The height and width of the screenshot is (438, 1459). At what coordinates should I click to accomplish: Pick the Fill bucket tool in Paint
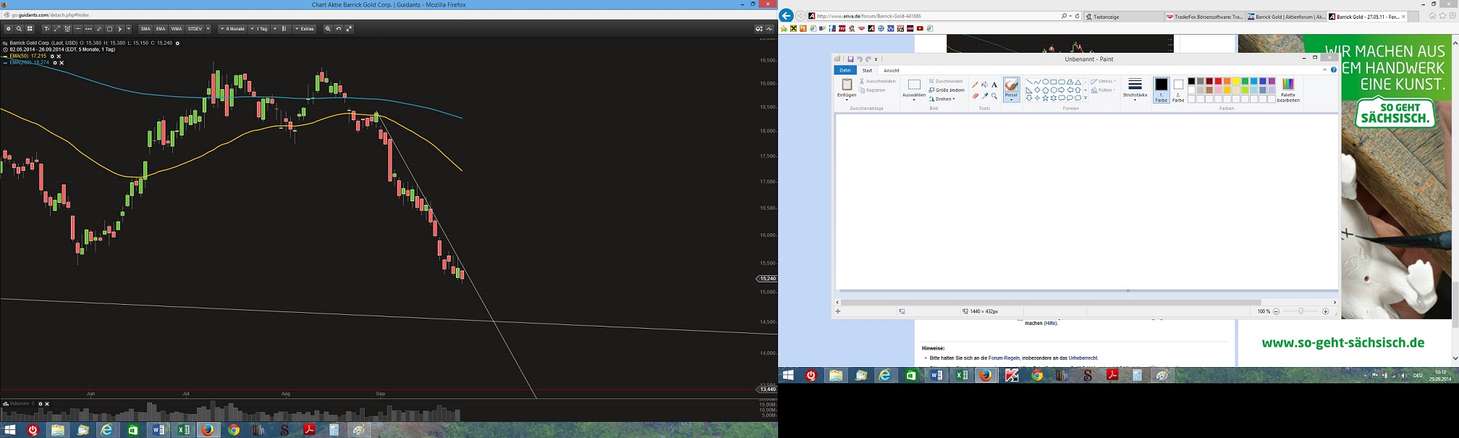(984, 85)
